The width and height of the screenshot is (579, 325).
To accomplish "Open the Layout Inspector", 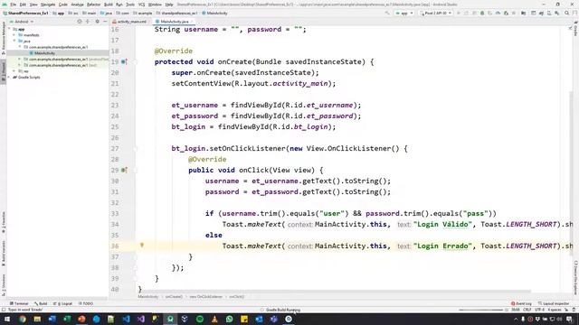I will pos(554,303).
